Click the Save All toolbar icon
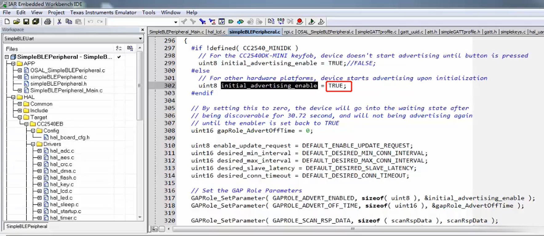The width and height of the screenshot is (544, 236). pos(36,21)
